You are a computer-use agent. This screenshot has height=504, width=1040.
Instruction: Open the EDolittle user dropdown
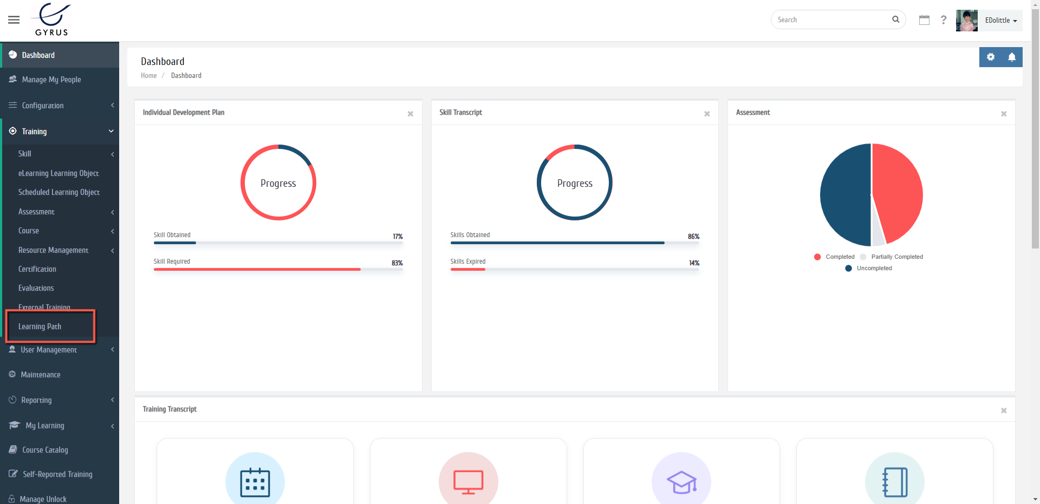1000,21
